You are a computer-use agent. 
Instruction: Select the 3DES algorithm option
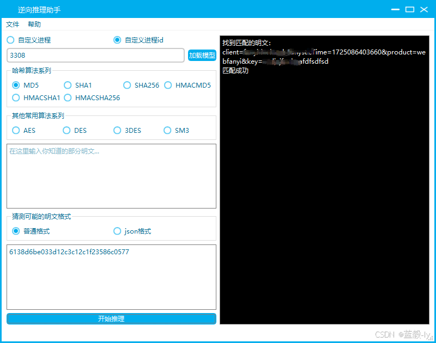[x=128, y=131]
